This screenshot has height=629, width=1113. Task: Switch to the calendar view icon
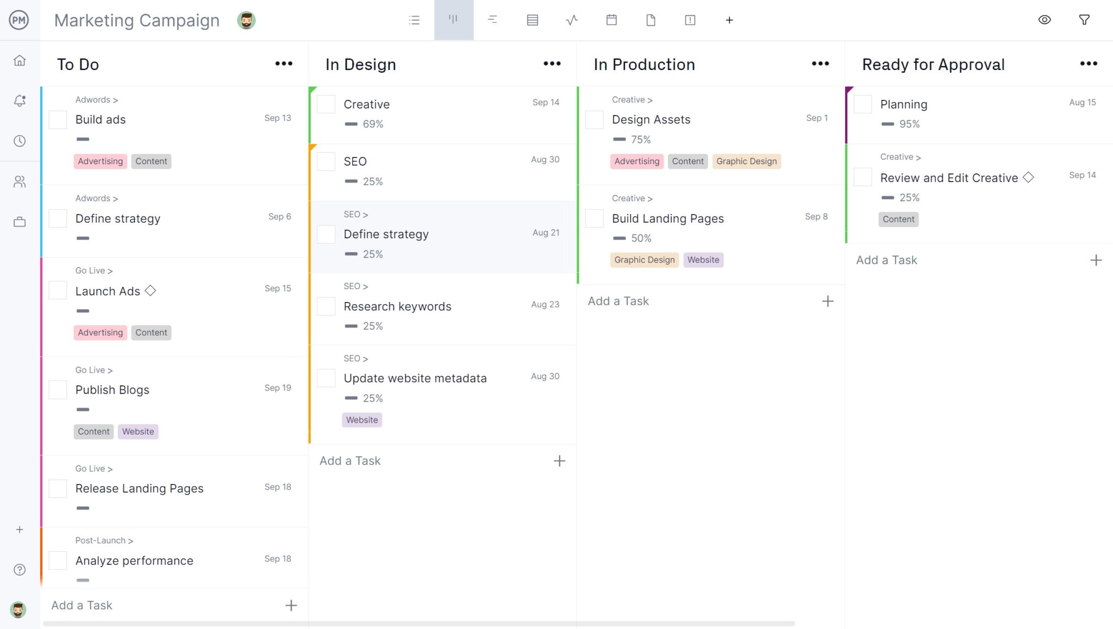click(x=611, y=20)
